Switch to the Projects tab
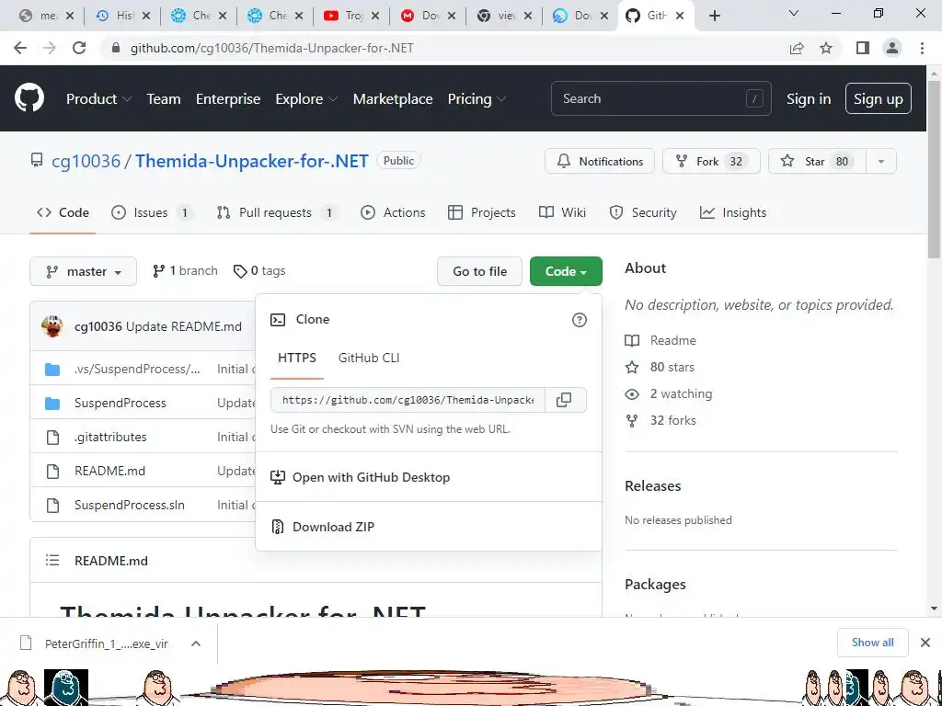 click(x=482, y=212)
